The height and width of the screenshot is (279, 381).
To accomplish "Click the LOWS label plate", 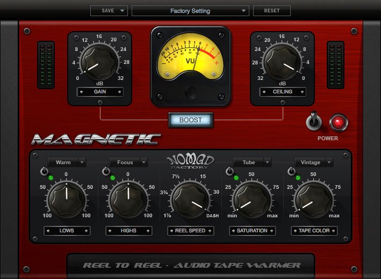I will (67, 231).
